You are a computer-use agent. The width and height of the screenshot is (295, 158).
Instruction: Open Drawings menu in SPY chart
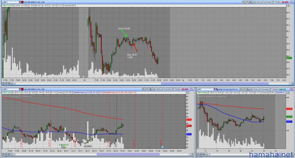pos(263,89)
